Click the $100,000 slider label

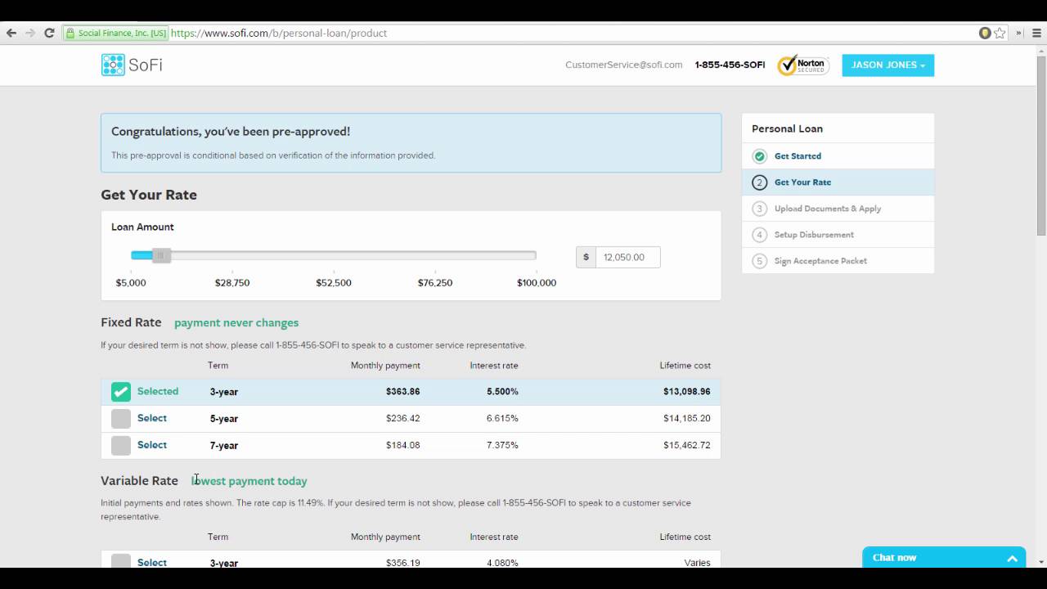pos(537,283)
